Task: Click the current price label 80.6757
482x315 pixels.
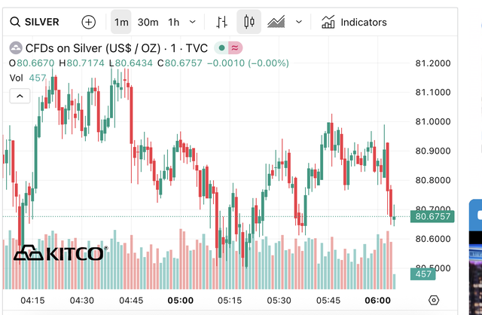Action: coord(432,217)
